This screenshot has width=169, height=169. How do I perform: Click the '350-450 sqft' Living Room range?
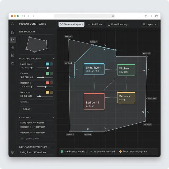point(27,68)
